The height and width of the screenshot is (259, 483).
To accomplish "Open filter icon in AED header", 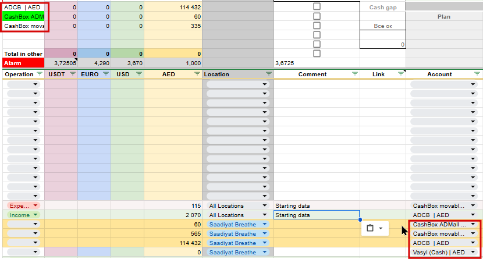I will (197, 74).
